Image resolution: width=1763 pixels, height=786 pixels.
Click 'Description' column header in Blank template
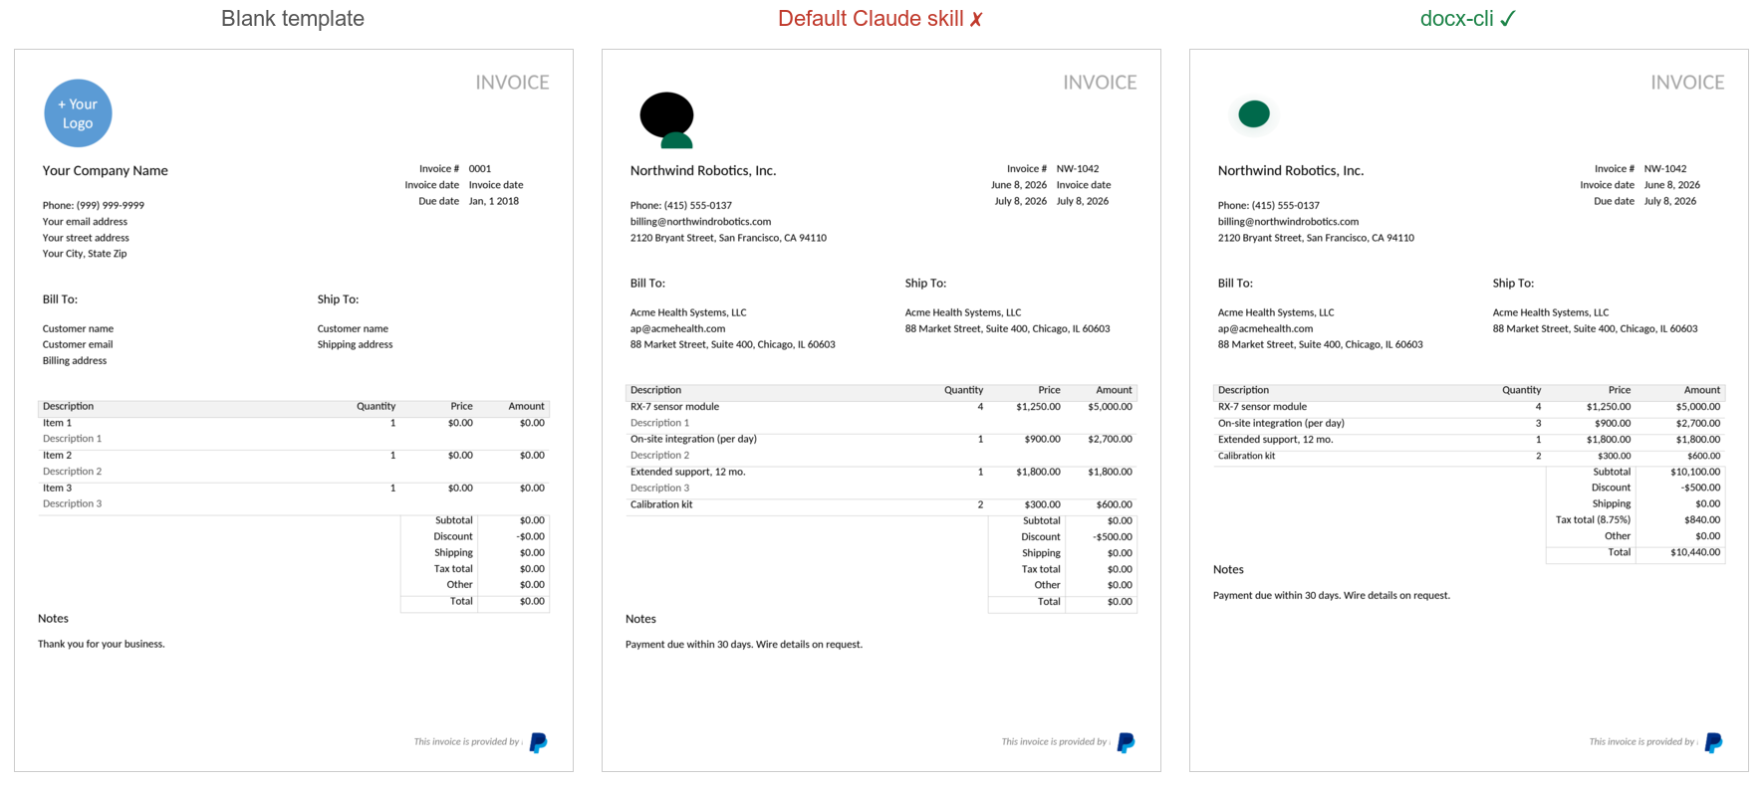tap(68, 407)
